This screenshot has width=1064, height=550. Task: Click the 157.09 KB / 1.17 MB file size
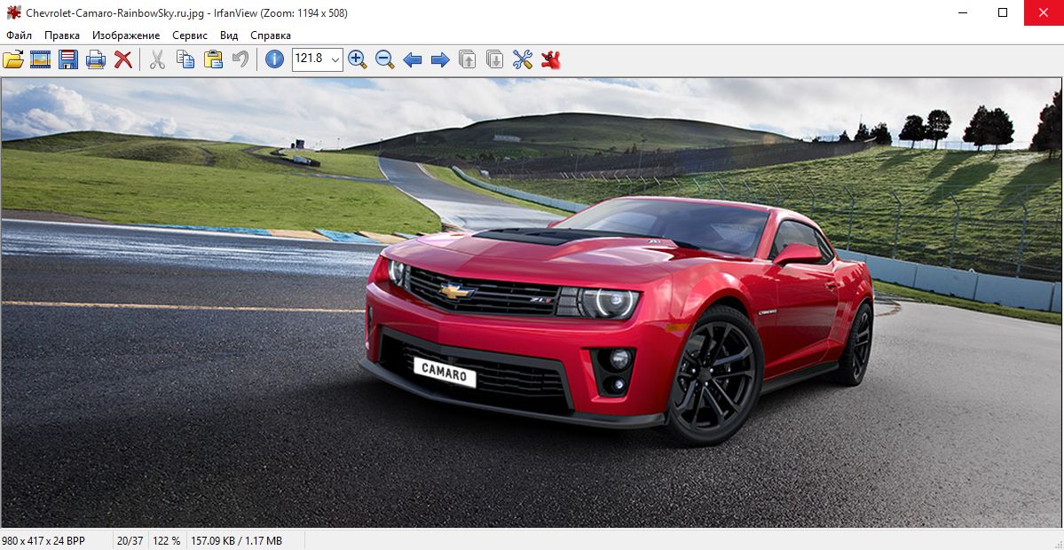(236, 540)
